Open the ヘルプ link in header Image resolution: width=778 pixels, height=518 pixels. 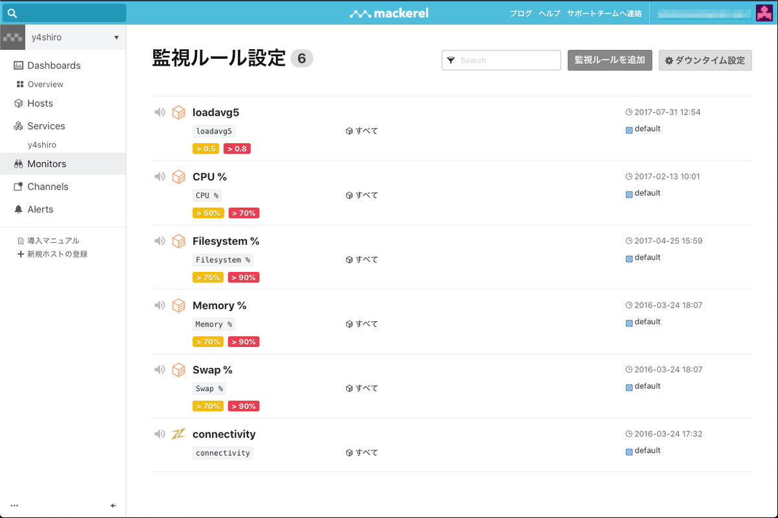550,14
